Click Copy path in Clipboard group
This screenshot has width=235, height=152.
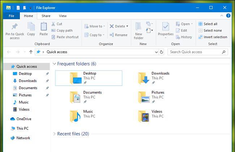62,31
